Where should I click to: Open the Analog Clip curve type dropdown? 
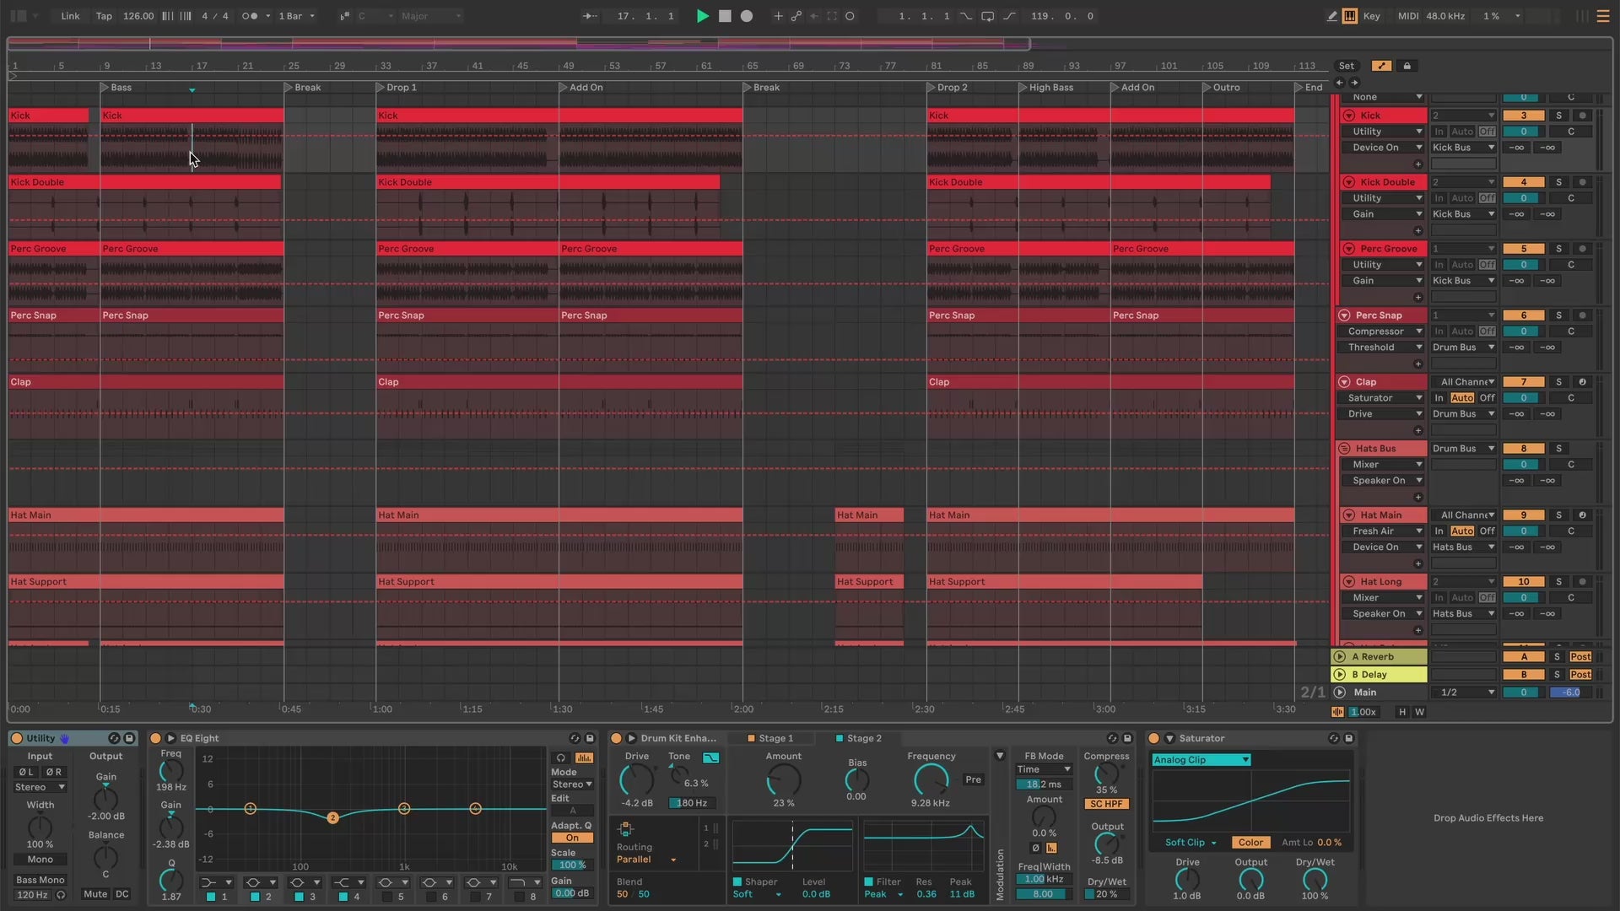click(x=1201, y=760)
